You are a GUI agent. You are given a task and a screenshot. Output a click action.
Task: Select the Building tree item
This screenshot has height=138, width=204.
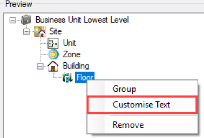coord(76,66)
